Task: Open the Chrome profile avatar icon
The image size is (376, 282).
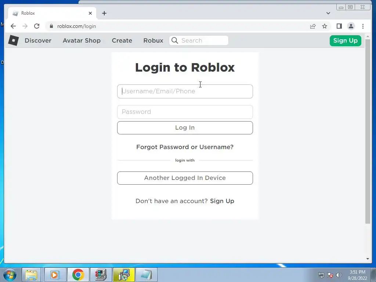Action: [351, 26]
